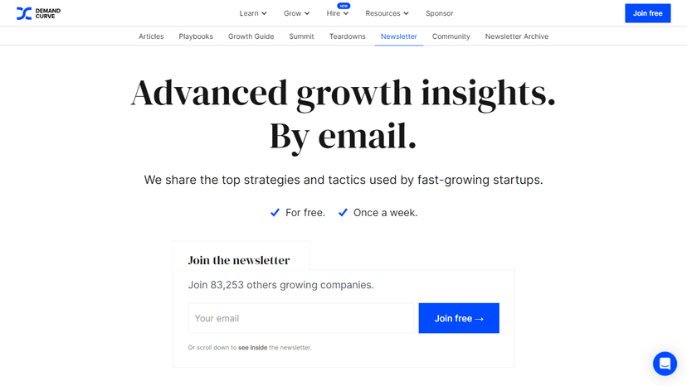Switch to the Playbooks tab

click(196, 36)
